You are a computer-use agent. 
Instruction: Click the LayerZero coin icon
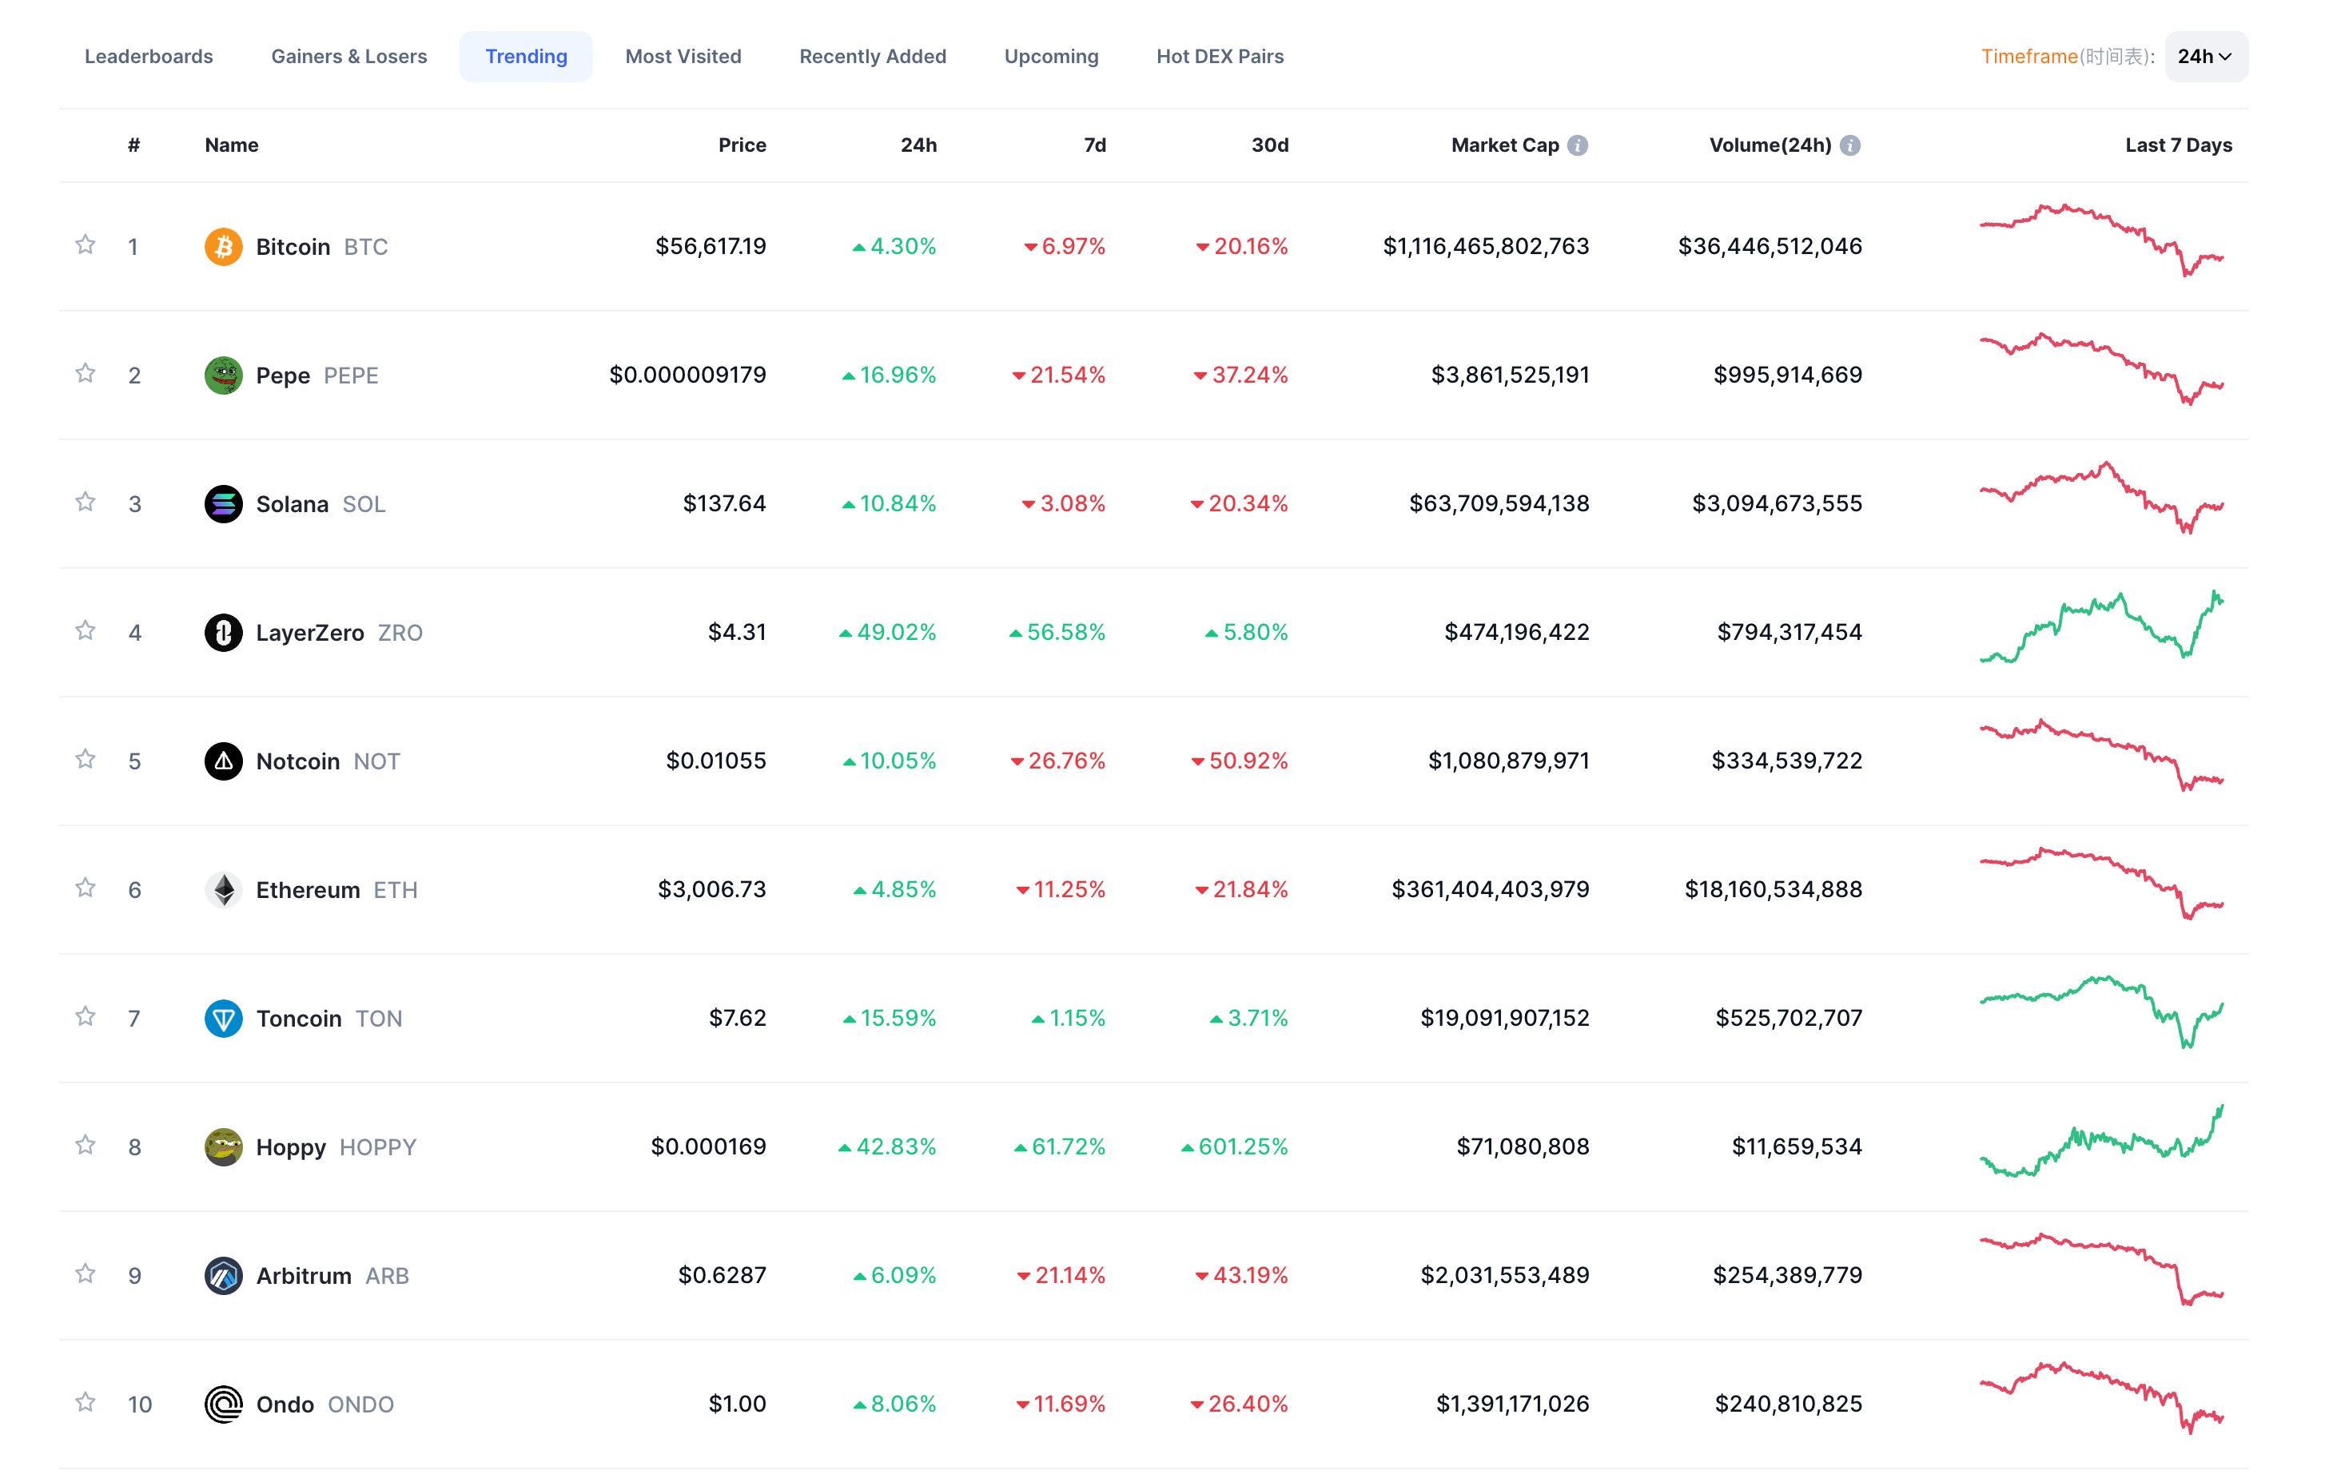coord(223,632)
